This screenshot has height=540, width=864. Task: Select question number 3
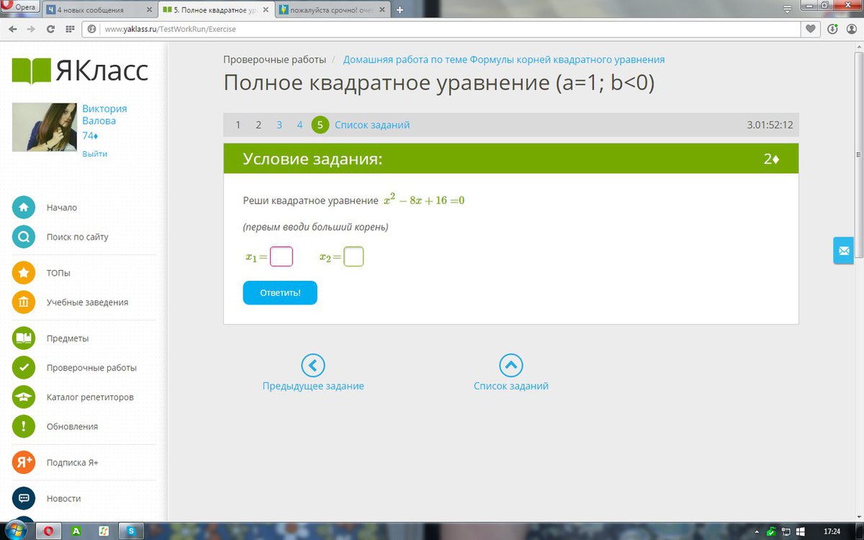279,125
